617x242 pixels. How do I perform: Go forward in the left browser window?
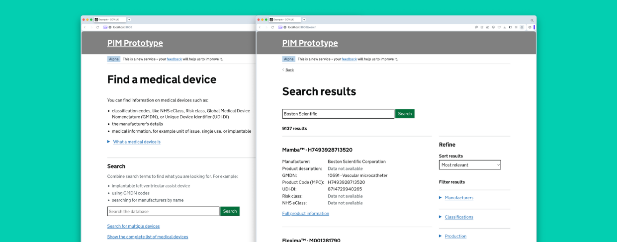[91, 27]
